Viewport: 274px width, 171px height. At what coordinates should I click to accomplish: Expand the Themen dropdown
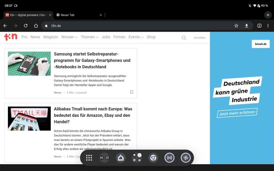[x=90, y=37]
